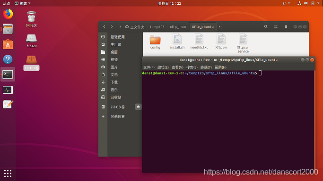Screen dimensions: 323x181
Task: Toggle list/grid view in Files
Action: coord(276,27)
